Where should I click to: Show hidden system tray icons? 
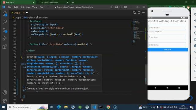151,107
